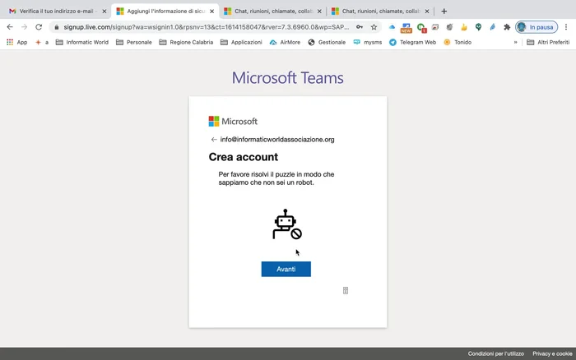Open the AirMore bookmark
This screenshot has width=576, height=360.
[x=285, y=42]
